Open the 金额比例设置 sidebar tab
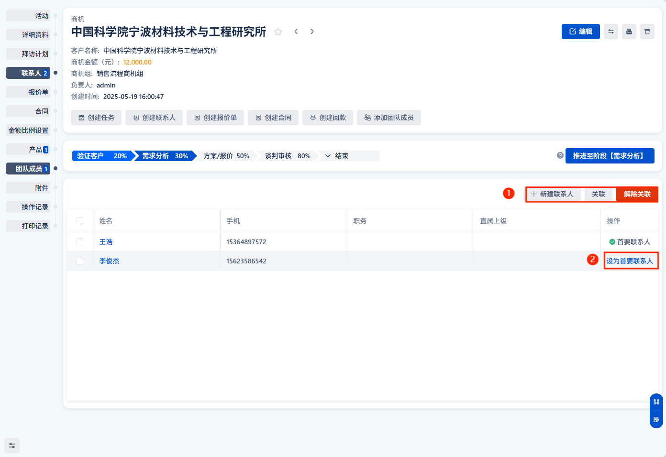The height and width of the screenshot is (457, 666). click(x=28, y=131)
